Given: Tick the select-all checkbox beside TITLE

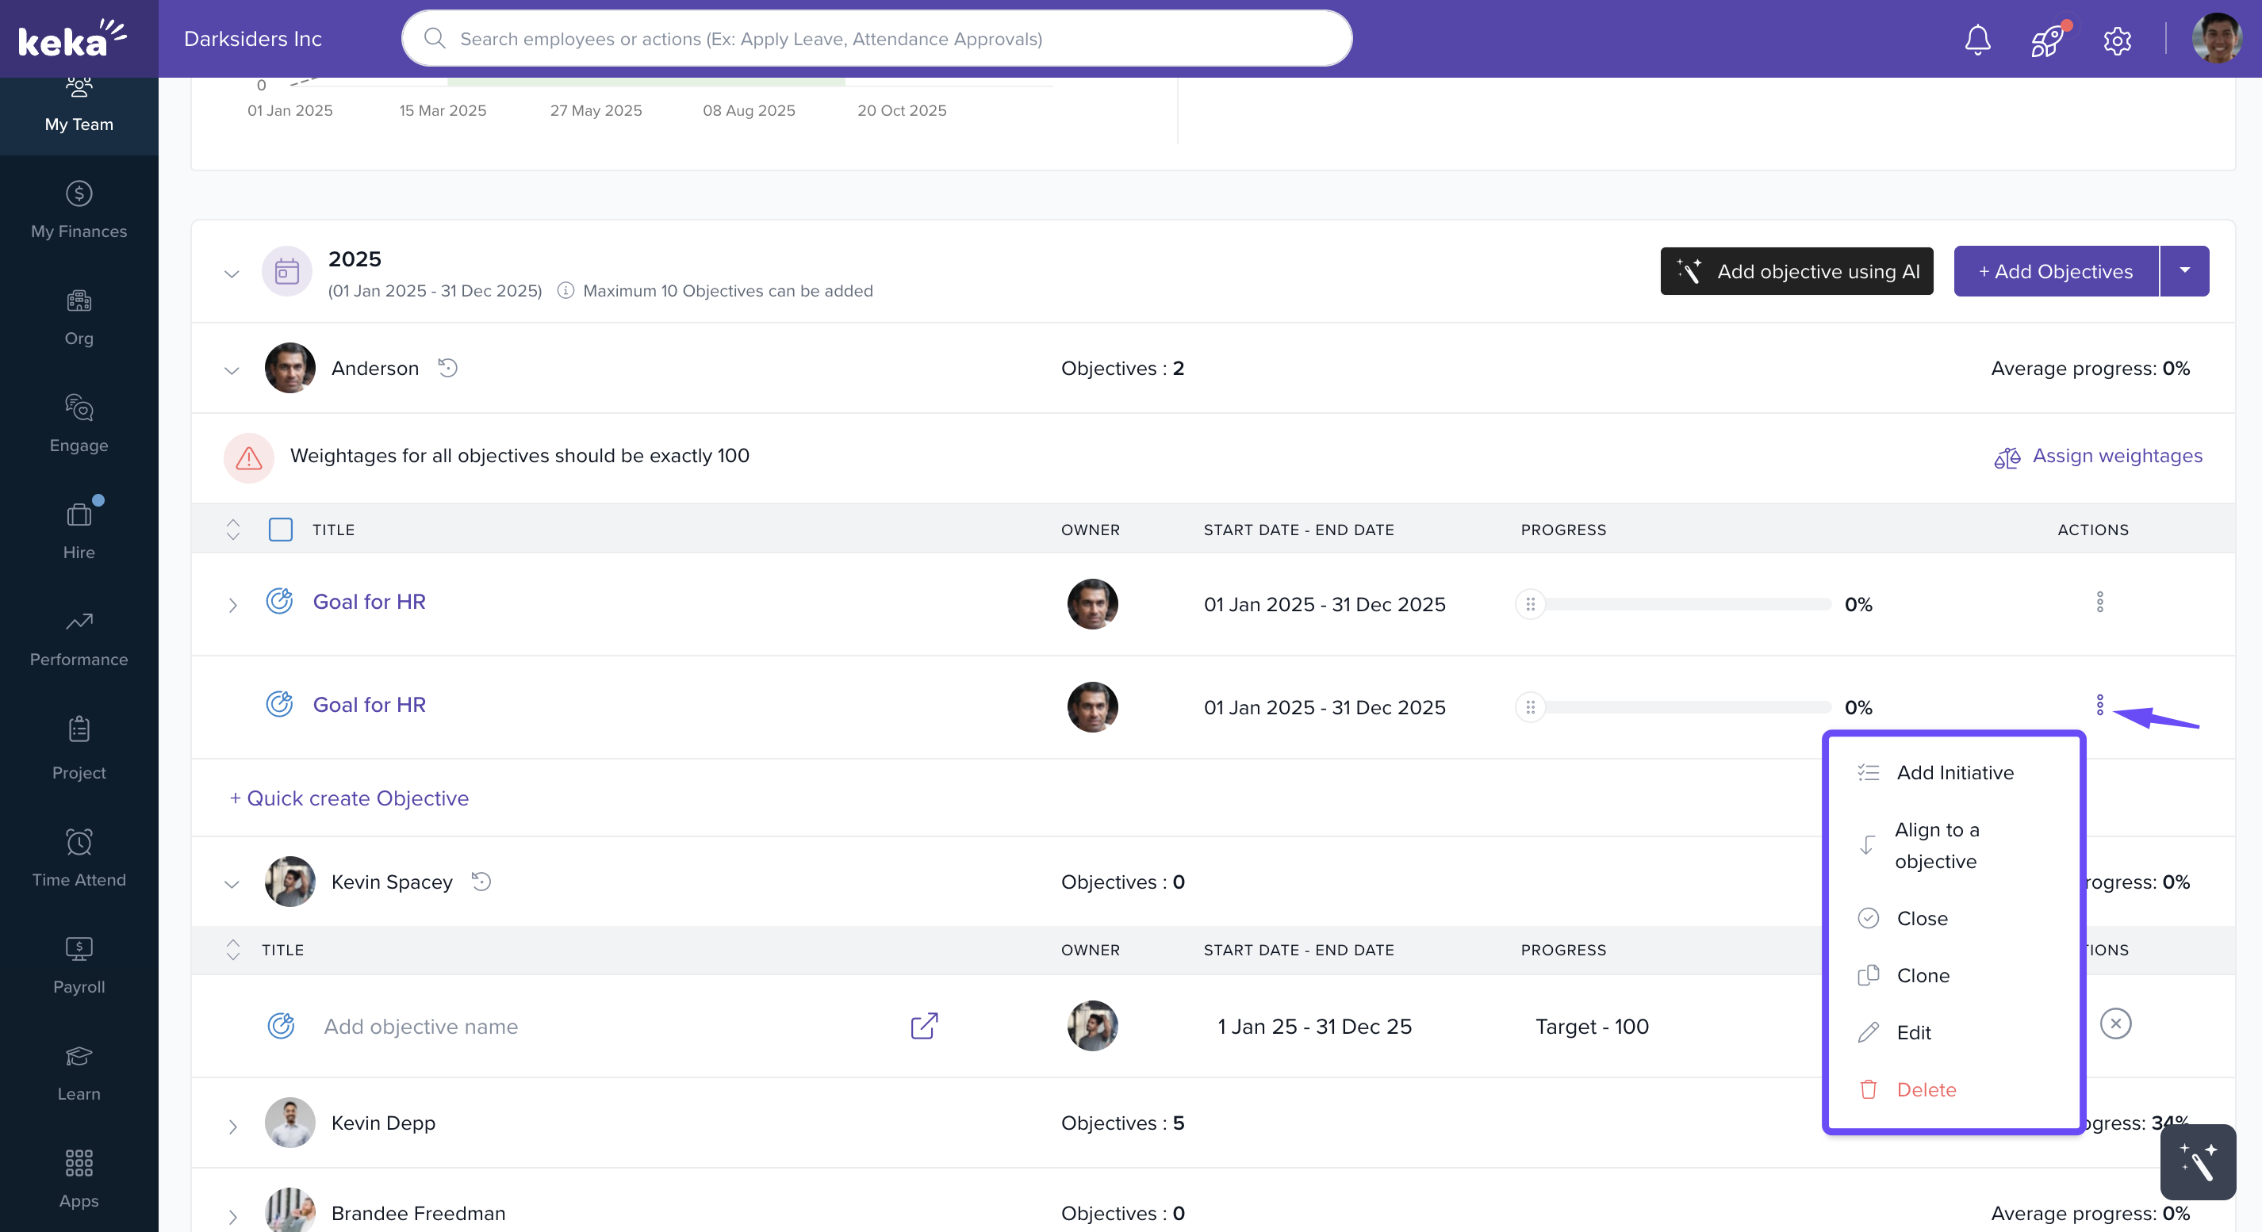Looking at the screenshot, I should click(x=280, y=529).
